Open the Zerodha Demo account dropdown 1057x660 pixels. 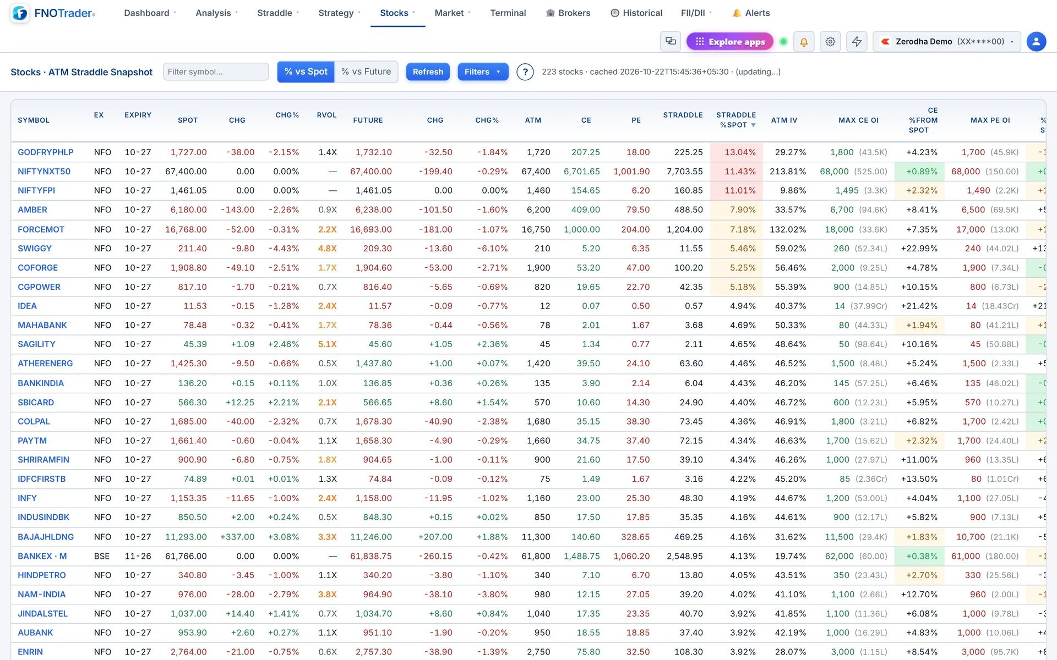(x=947, y=42)
